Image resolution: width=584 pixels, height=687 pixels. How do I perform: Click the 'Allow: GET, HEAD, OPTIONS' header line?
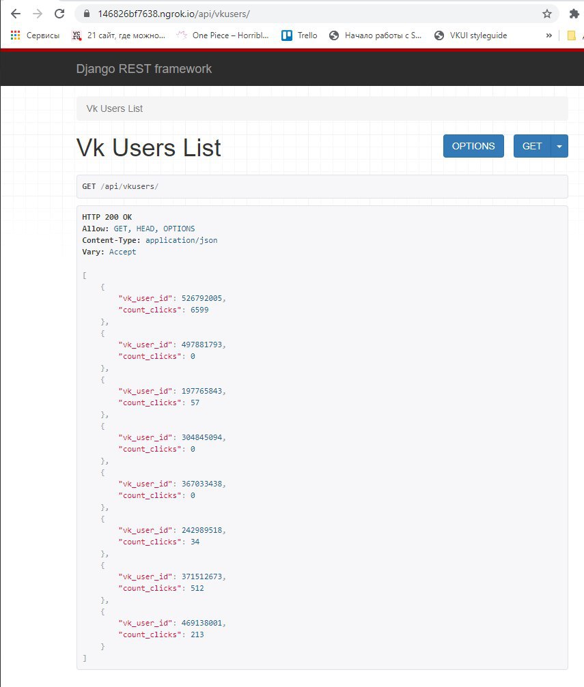tap(138, 229)
